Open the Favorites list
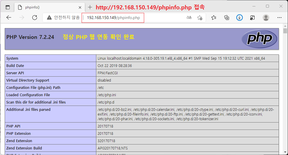The height and width of the screenshot is (155, 288). (214, 18)
